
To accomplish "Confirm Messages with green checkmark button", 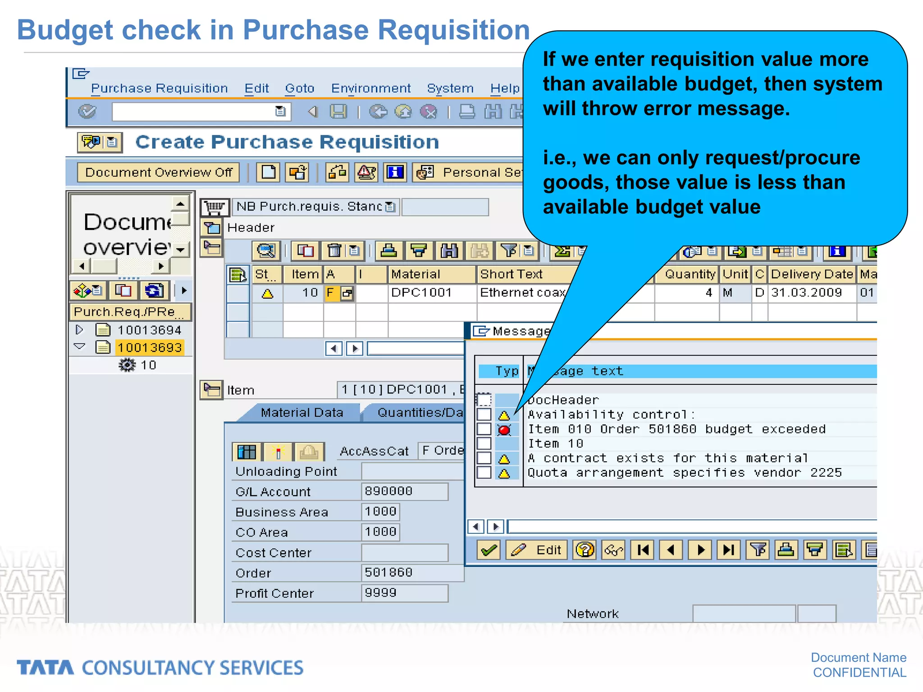I will [x=489, y=550].
